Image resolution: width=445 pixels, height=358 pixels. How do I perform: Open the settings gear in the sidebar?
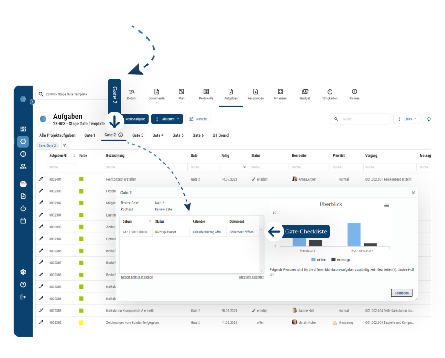pyautogui.click(x=23, y=272)
